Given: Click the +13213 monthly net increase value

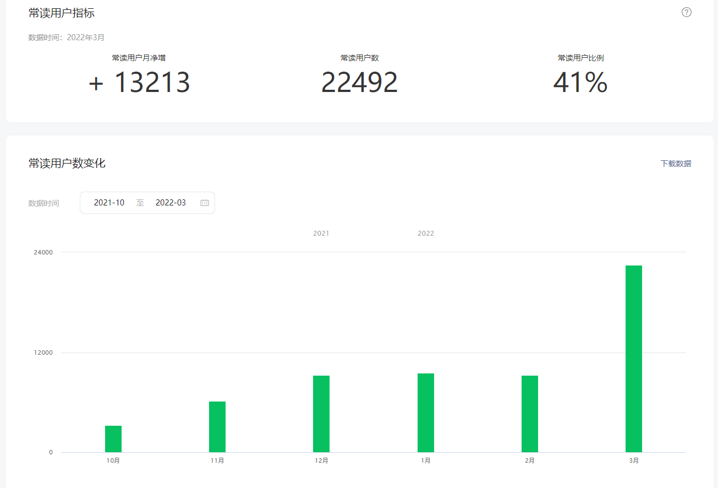Looking at the screenshot, I should [139, 83].
